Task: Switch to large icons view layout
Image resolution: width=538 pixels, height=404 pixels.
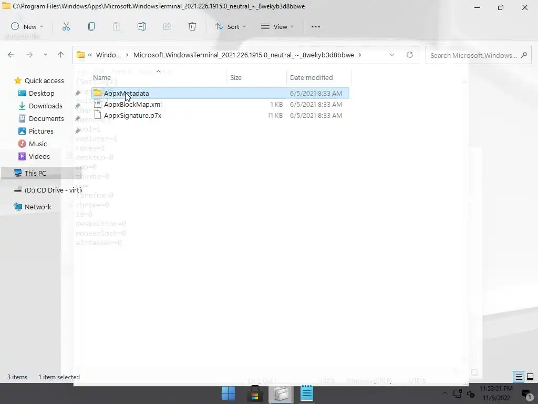Action: click(530, 377)
